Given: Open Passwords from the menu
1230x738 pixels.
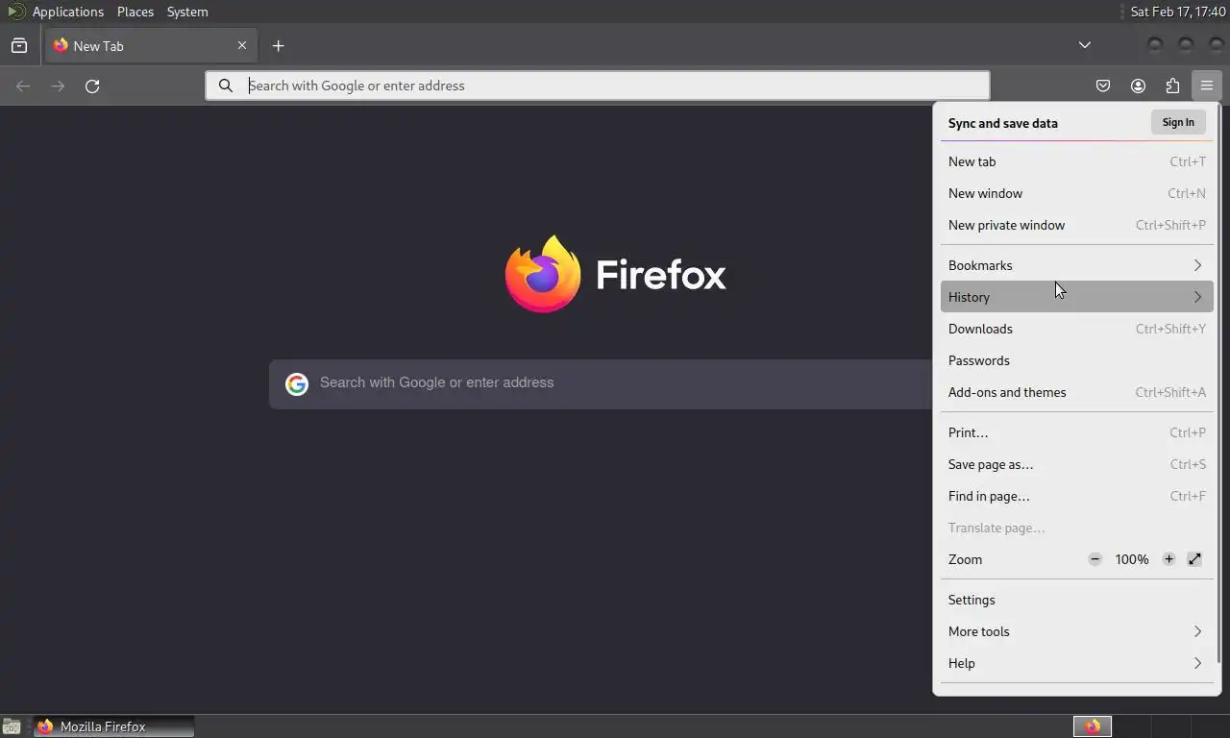Looking at the screenshot, I should (x=1076, y=360).
